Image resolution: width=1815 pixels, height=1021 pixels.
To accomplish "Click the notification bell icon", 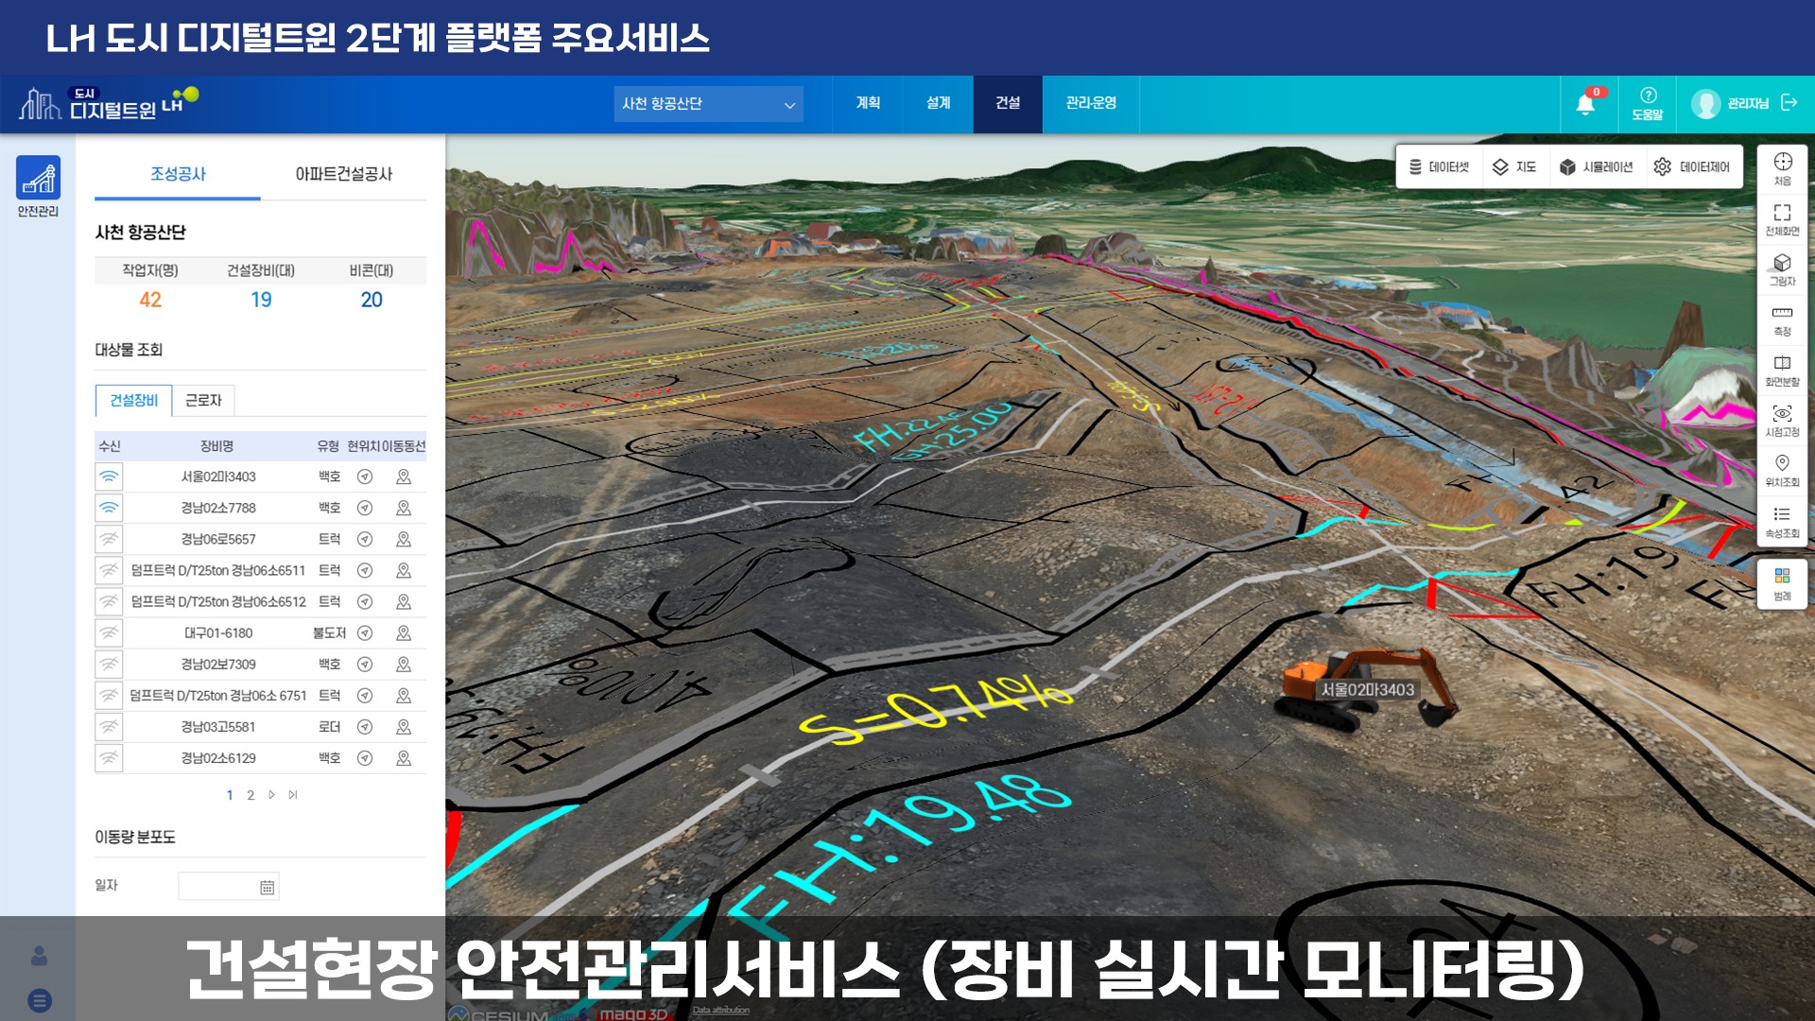I will coord(1585,104).
